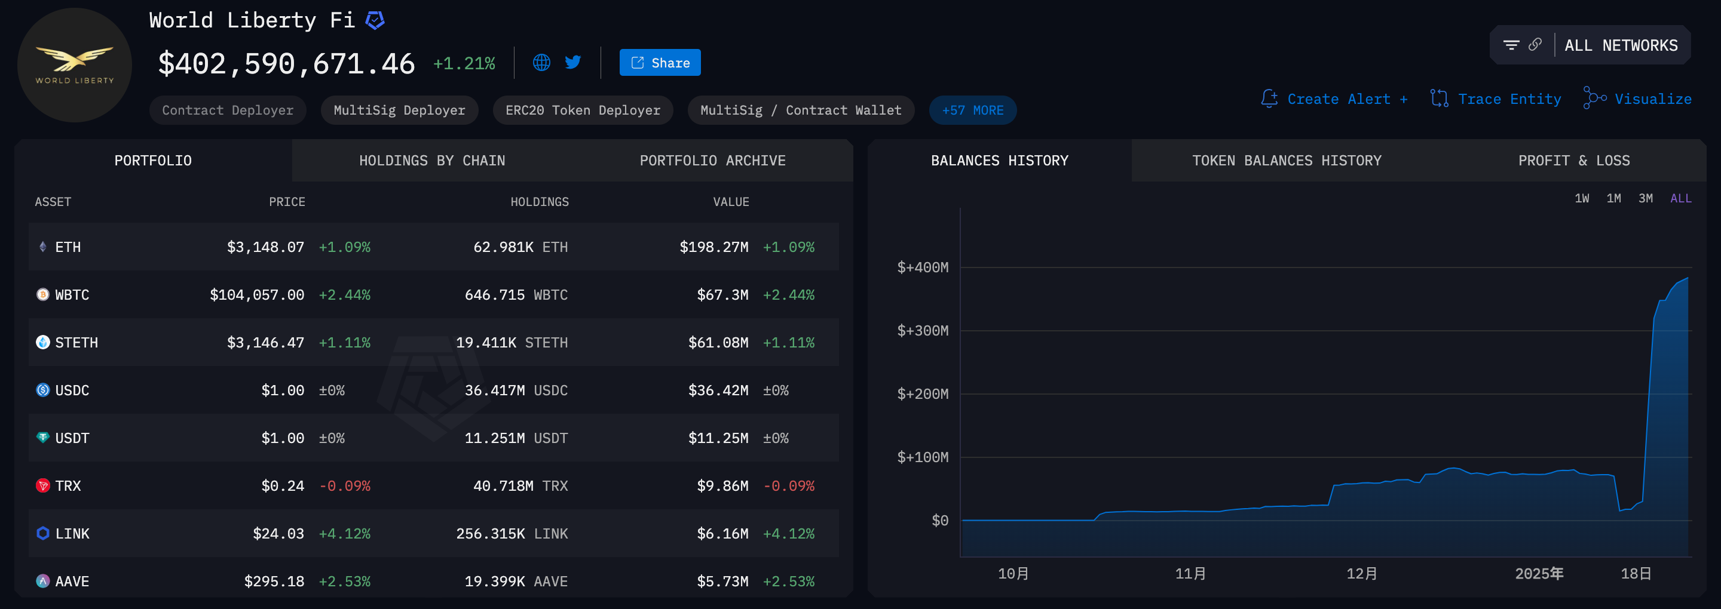Expand the +57 MORE tags
The image size is (1721, 609).
972,110
